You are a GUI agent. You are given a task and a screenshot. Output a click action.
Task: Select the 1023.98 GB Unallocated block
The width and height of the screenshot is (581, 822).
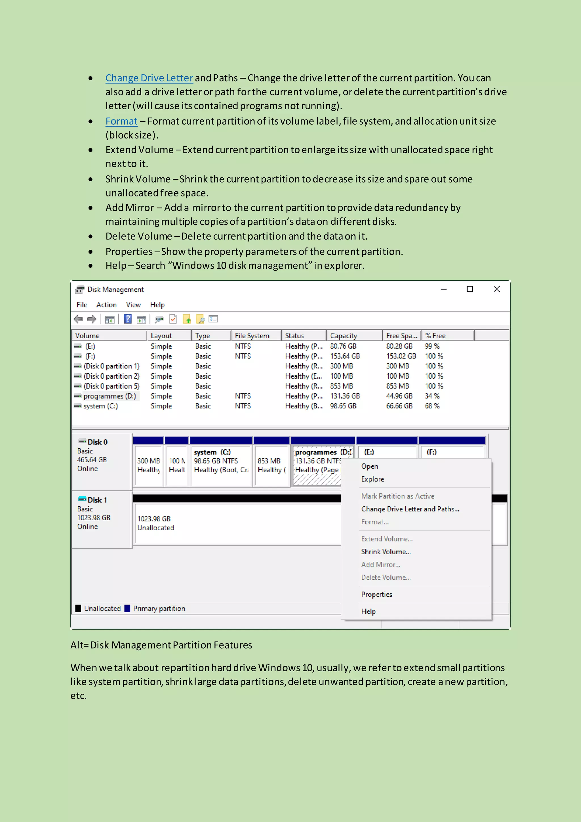click(x=237, y=520)
